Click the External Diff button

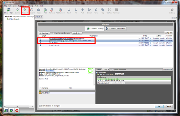click(x=167, y=70)
